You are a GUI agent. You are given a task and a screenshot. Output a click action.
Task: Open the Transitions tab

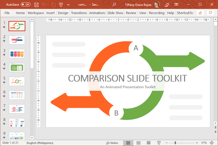[79, 13]
